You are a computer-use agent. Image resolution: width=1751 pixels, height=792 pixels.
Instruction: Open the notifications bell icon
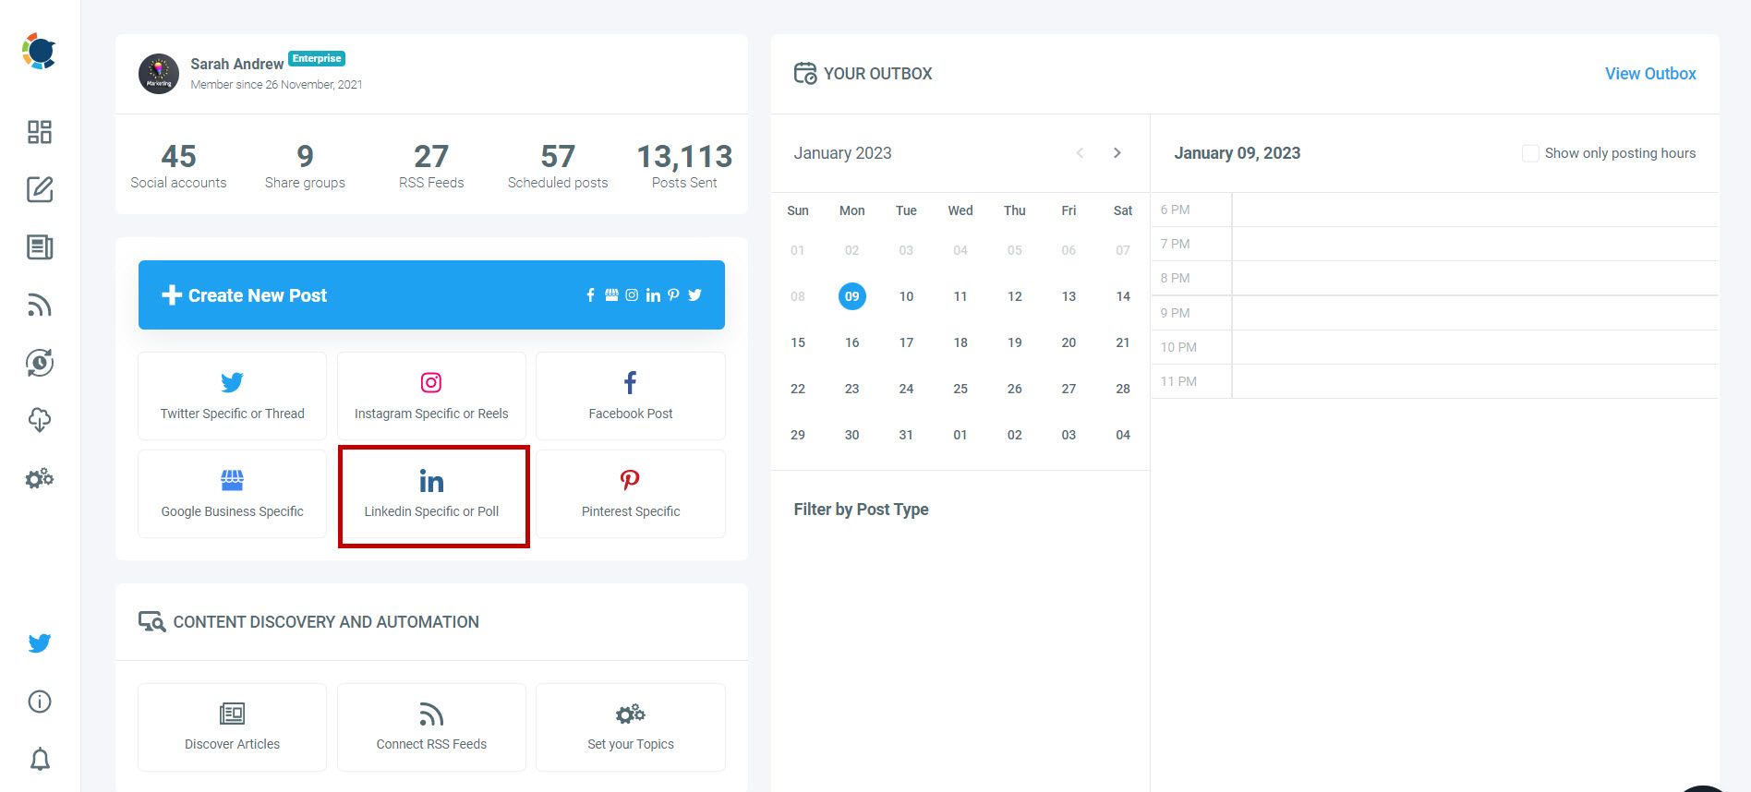[x=40, y=759]
